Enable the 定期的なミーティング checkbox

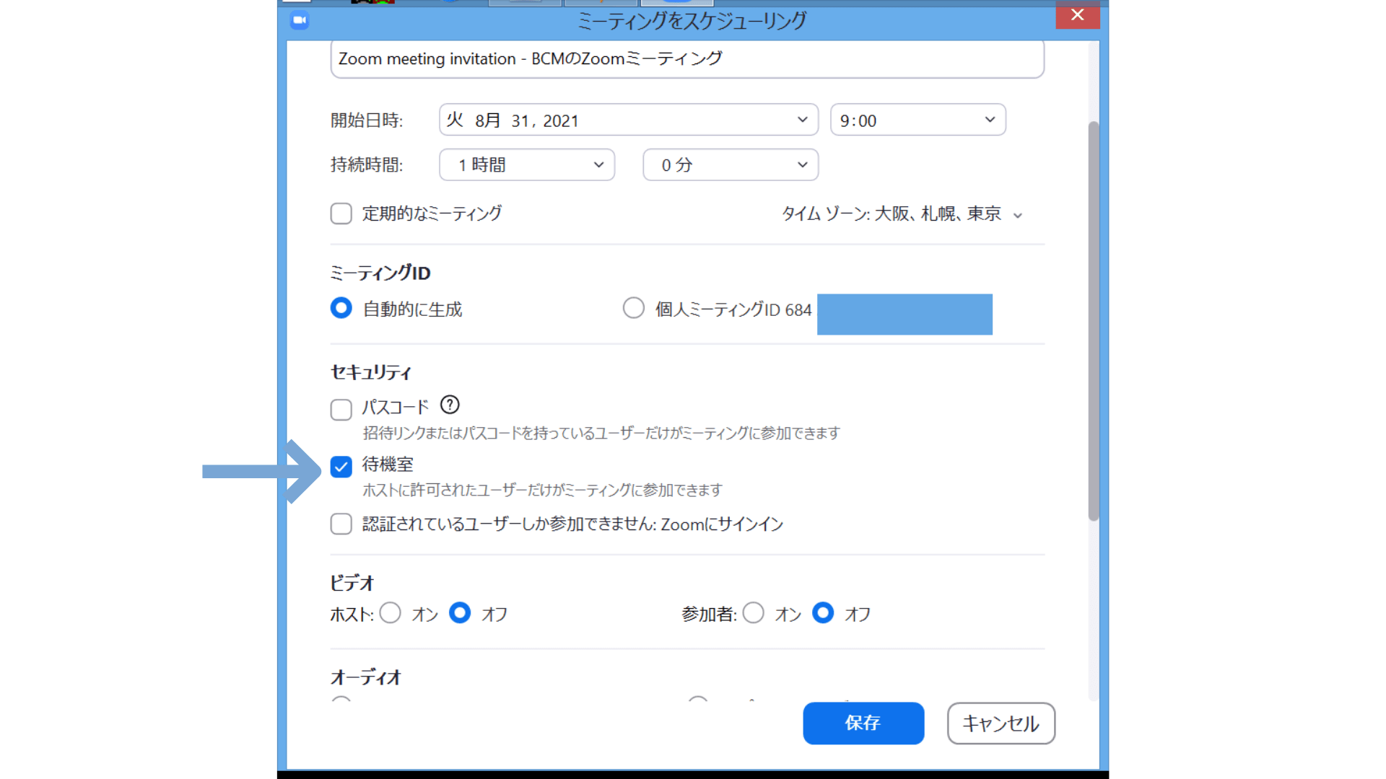pyautogui.click(x=340, y=214)
